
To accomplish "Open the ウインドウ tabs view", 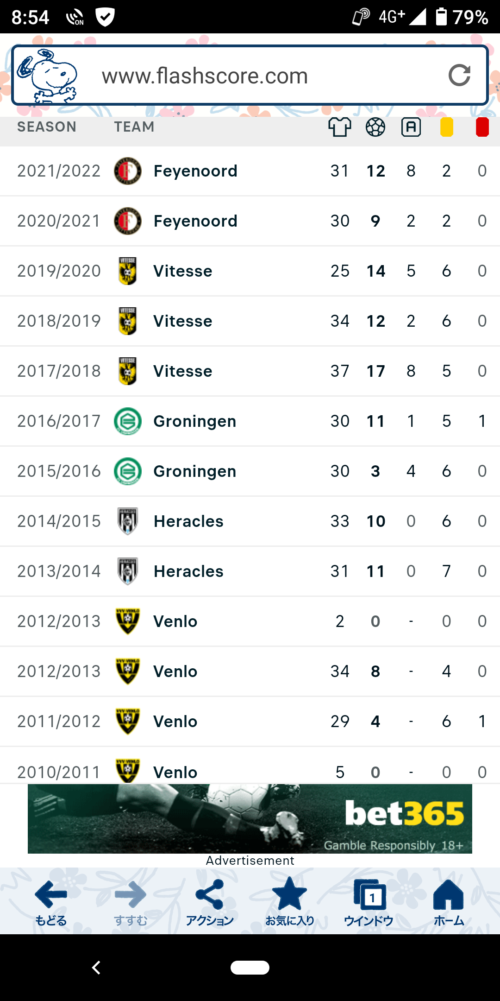I will tap(369, 902).
